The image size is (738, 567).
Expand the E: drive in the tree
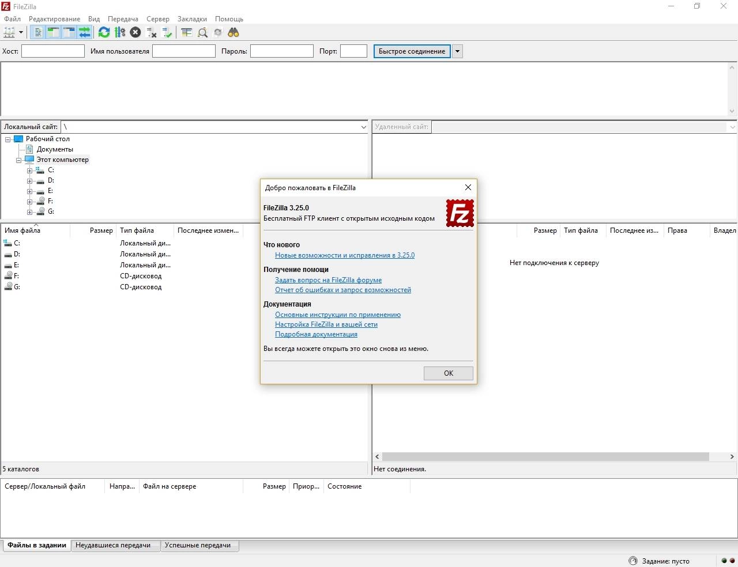coord(29,191)
